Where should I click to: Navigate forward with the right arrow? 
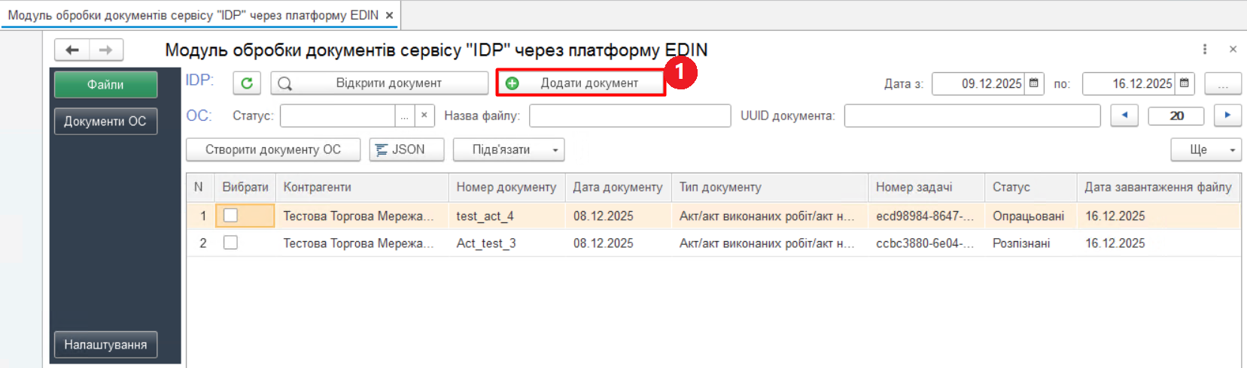(x=106, y=50)
